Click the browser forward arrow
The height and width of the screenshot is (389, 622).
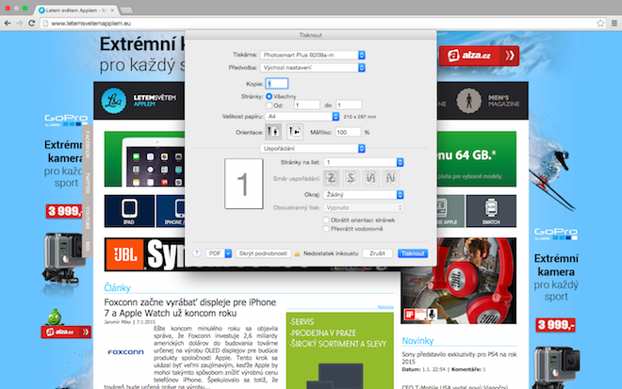click(20, 24)
